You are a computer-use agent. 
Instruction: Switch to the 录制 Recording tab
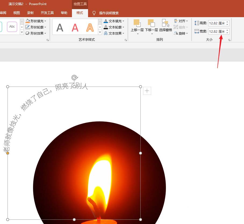coord(30,13)
